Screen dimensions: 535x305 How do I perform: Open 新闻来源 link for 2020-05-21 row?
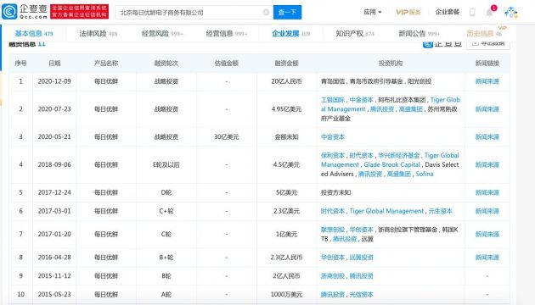pos(487,137)
